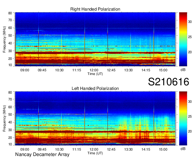Select the 60 MHz tick on right-handed plot
The height and width of the screenshot is (158, 195).
(x=10, y=28)
